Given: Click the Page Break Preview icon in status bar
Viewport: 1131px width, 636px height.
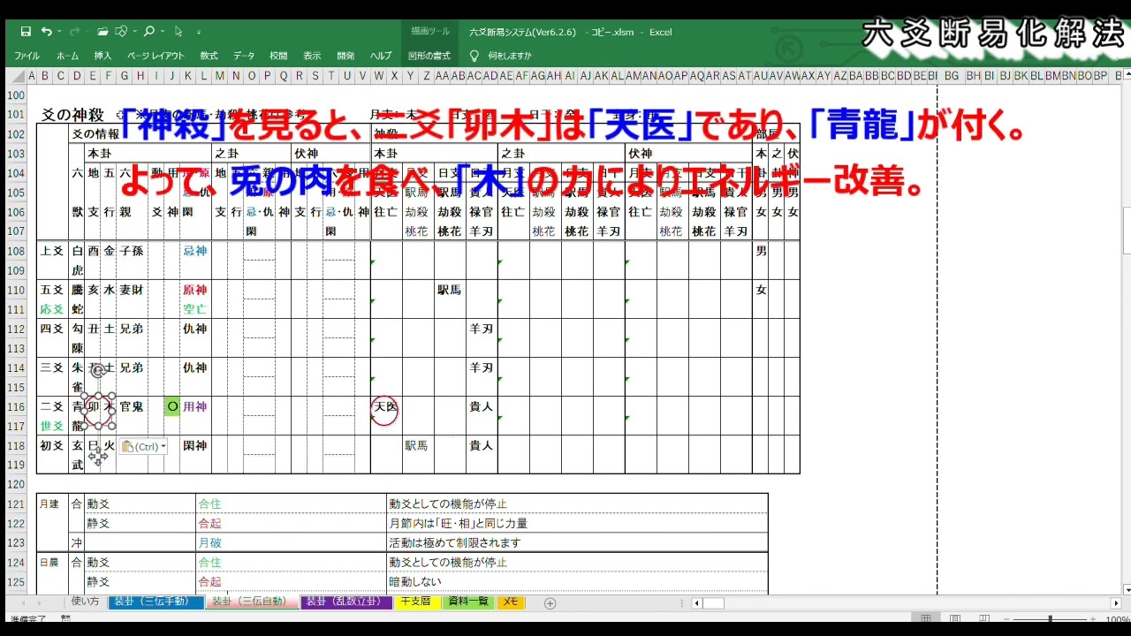Looking at the screenshot, I should pos(983,619).
